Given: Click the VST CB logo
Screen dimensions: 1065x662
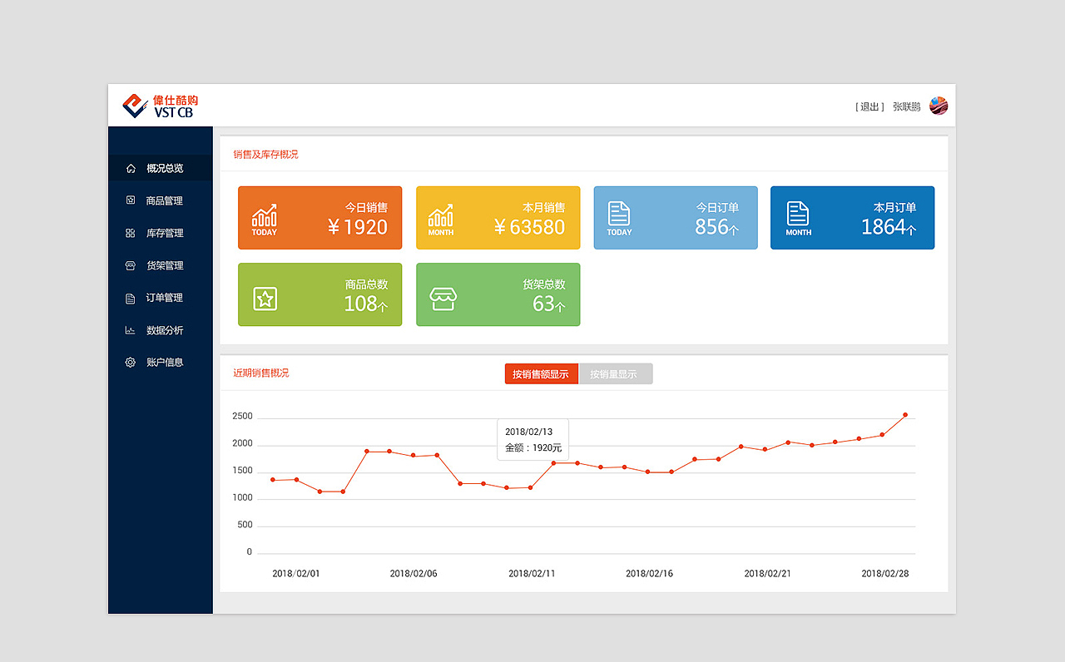Looking at the screenshot, I should 161,106.
